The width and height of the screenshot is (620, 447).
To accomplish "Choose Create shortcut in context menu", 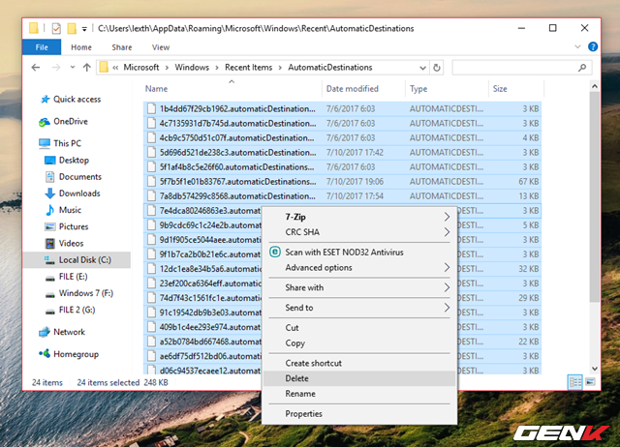I will click(357, 363).
